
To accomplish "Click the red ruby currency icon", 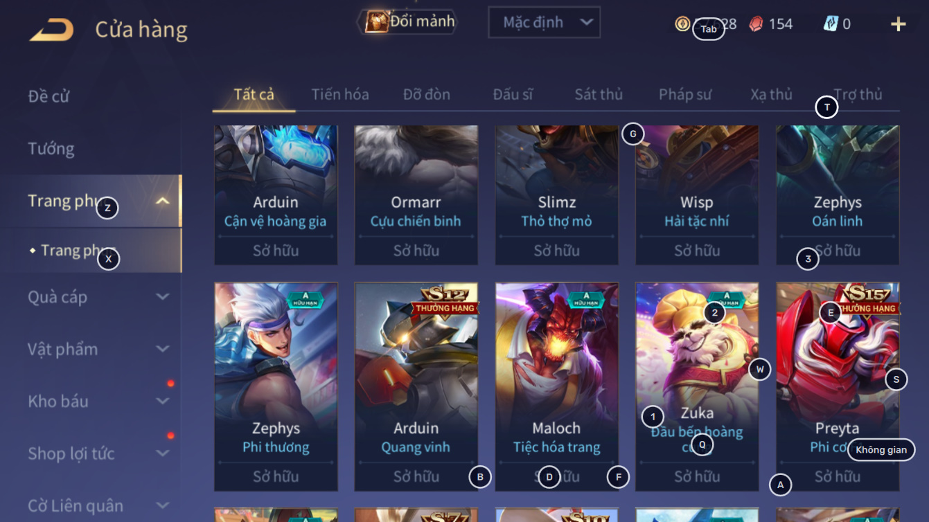I will 756,24.
